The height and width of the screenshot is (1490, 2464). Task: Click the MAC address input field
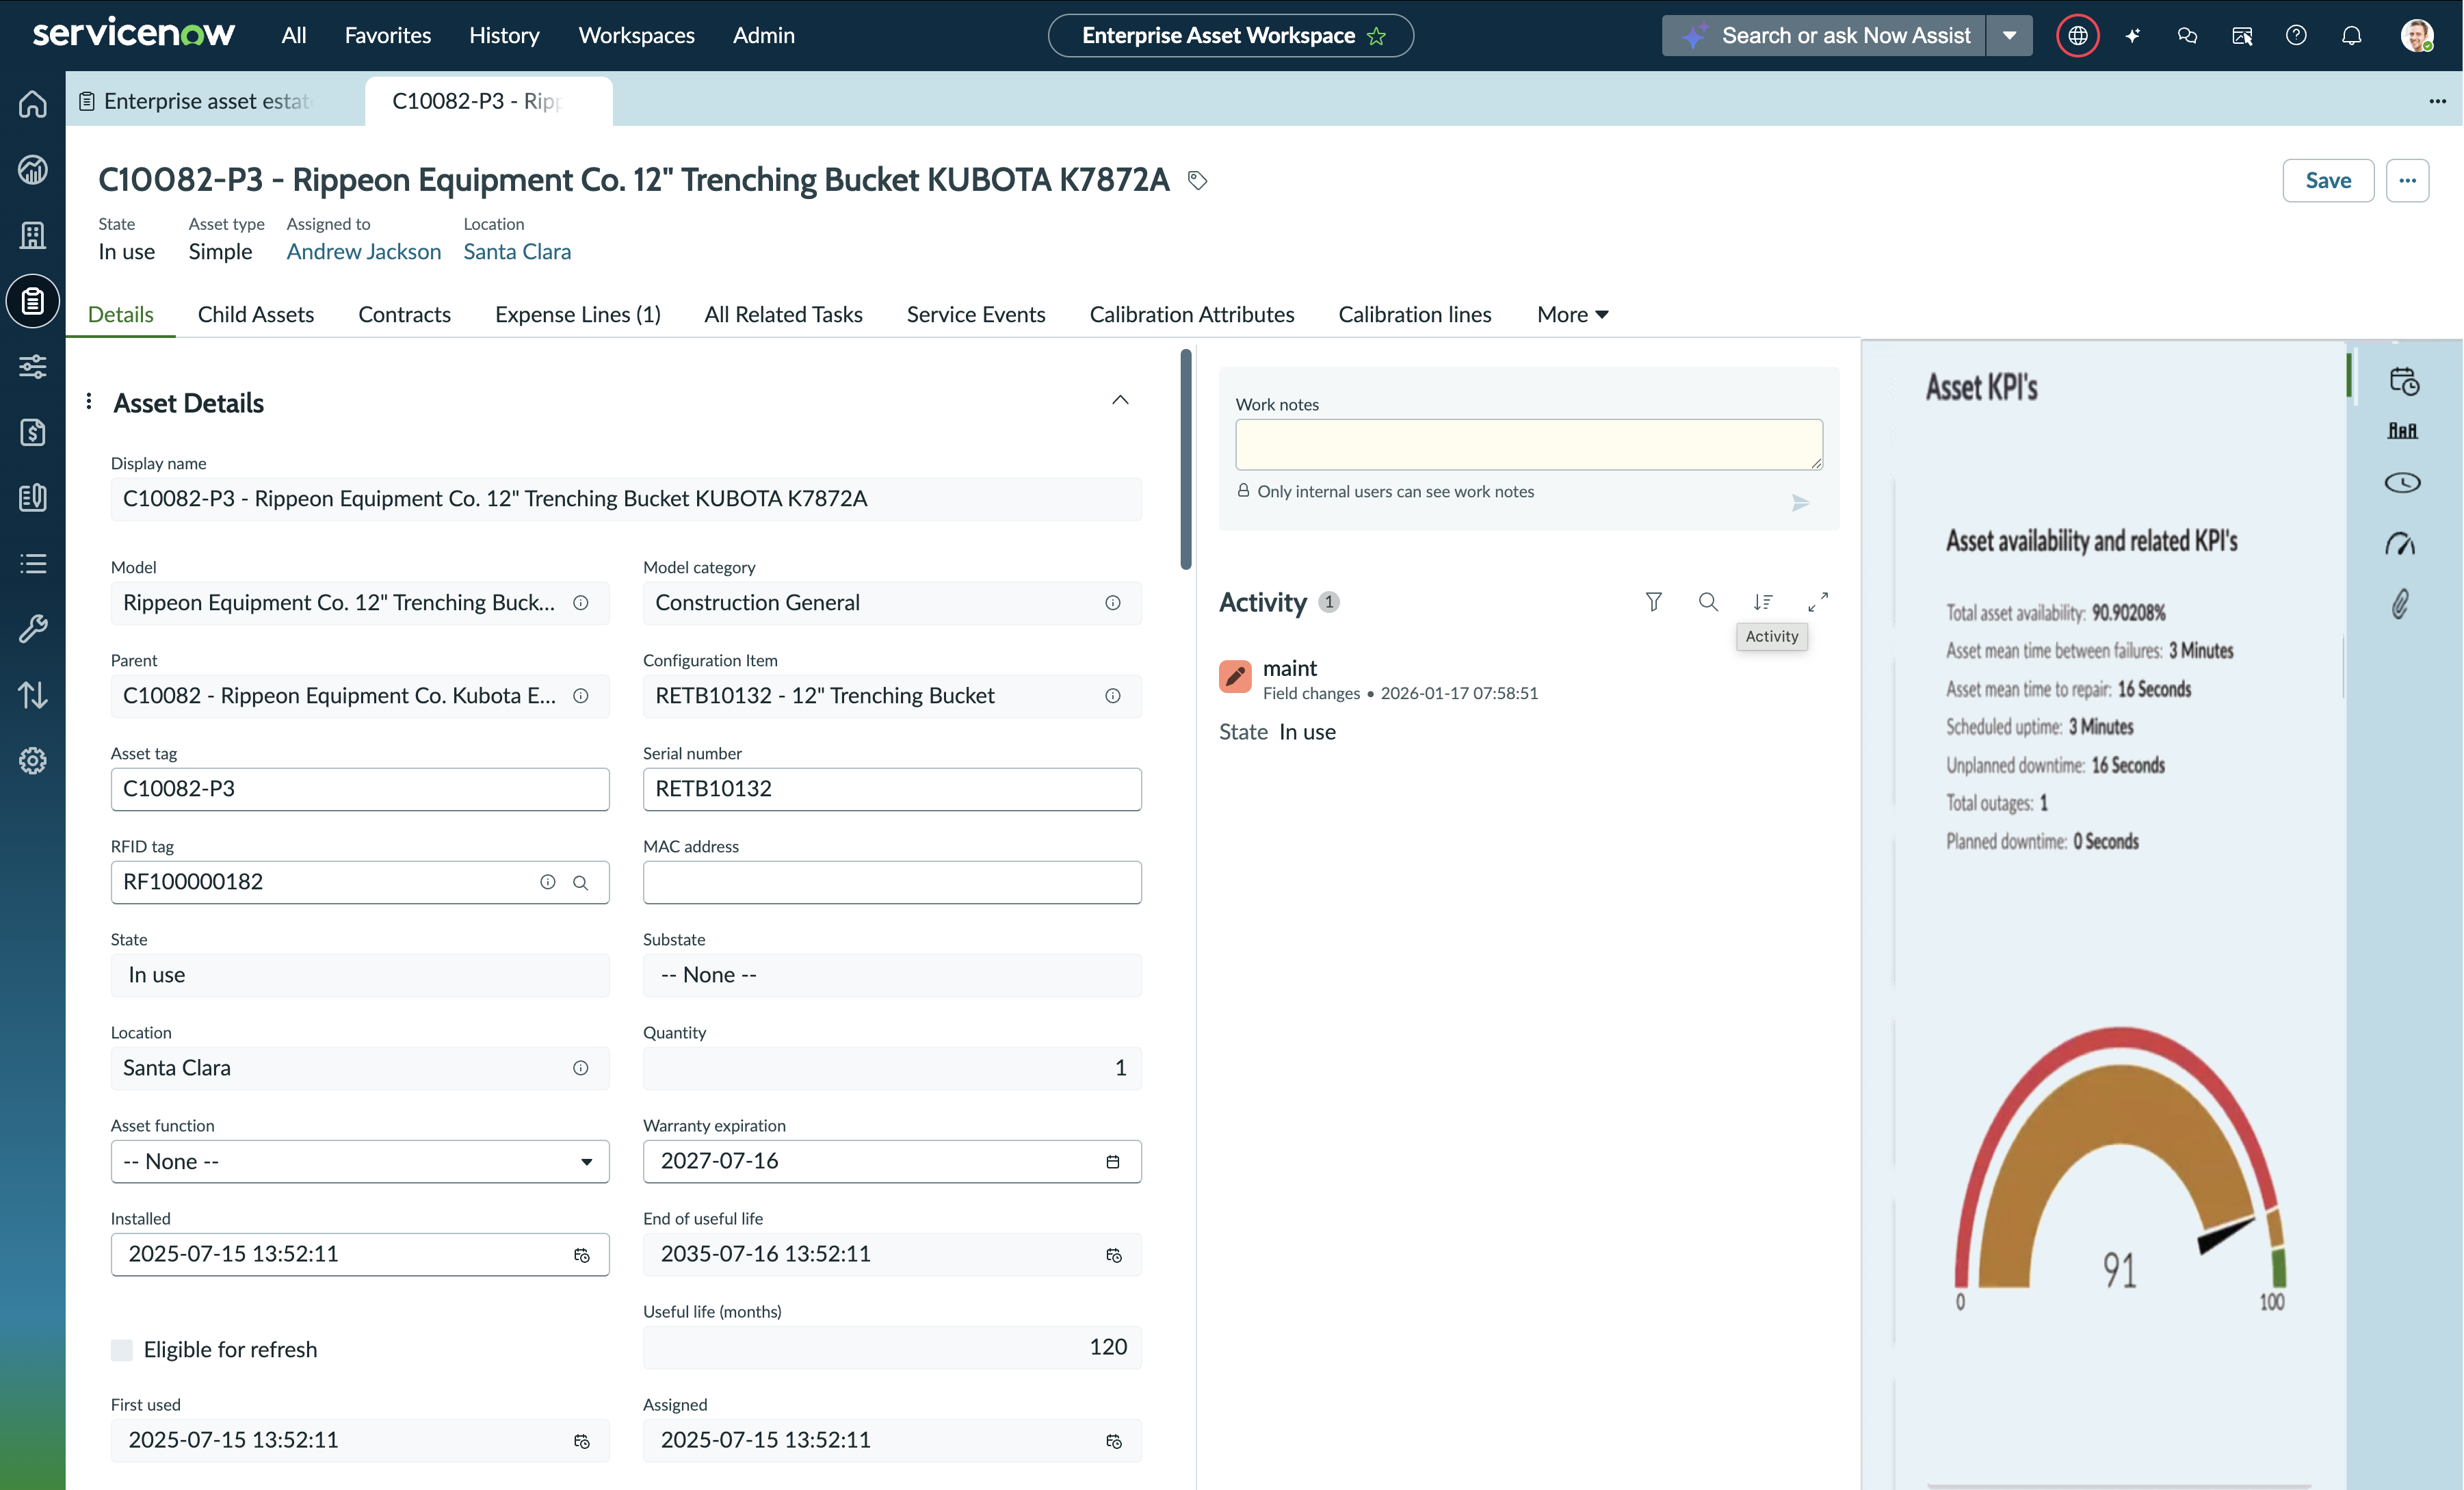pyautogui.click(x=892, y=882)
